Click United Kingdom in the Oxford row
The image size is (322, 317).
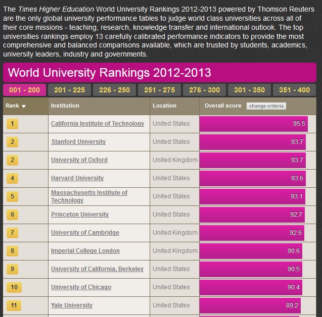point(175,160)
